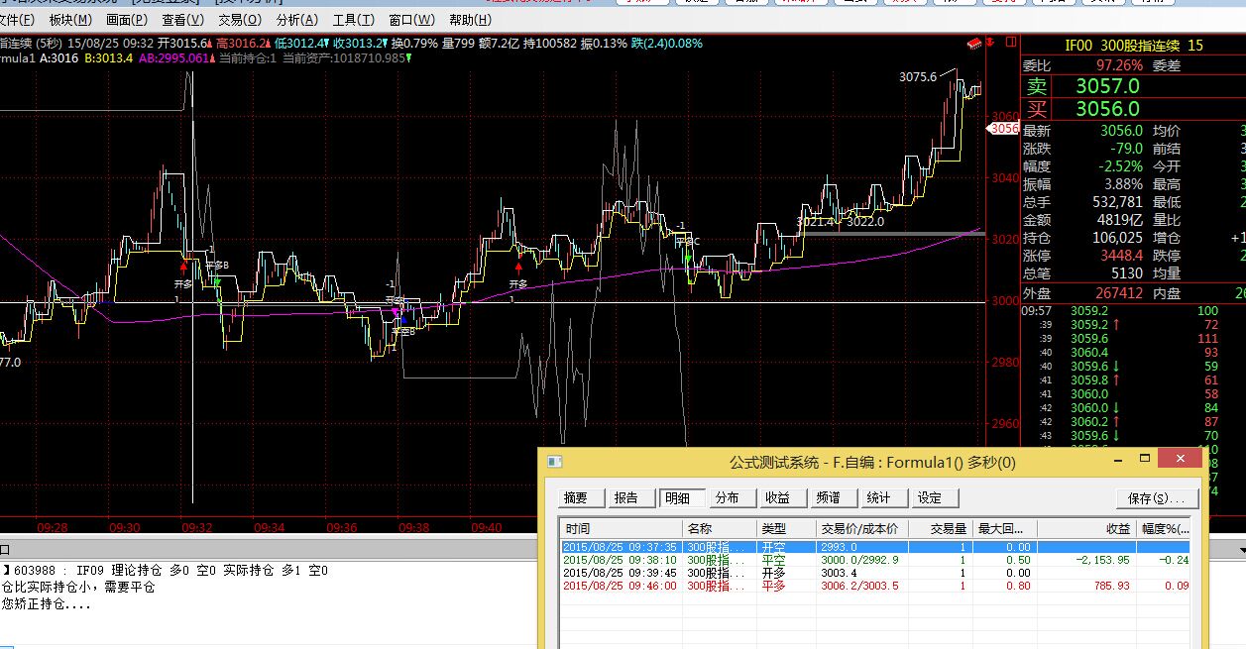Viewport: 1246px width, 649px height.
Task: Click the 09:32 time label on chart axis
Action: click(x=197, y=527)
